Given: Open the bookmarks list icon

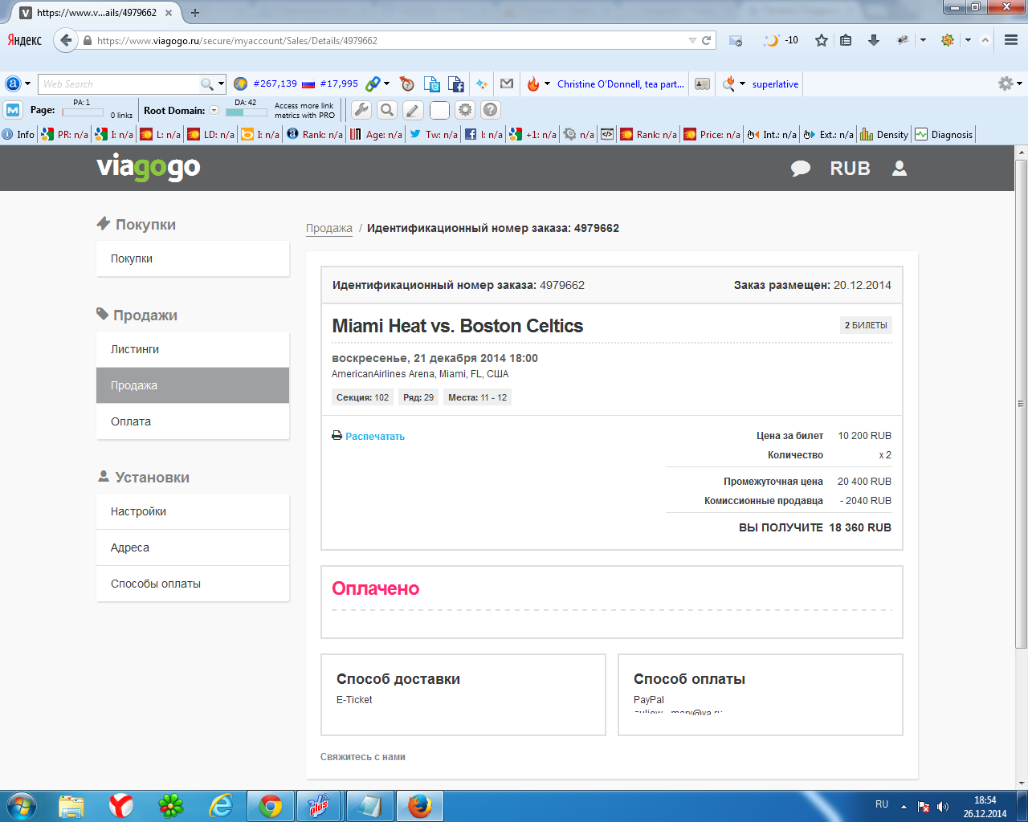Looking at the screenshot, I should 846,40.
